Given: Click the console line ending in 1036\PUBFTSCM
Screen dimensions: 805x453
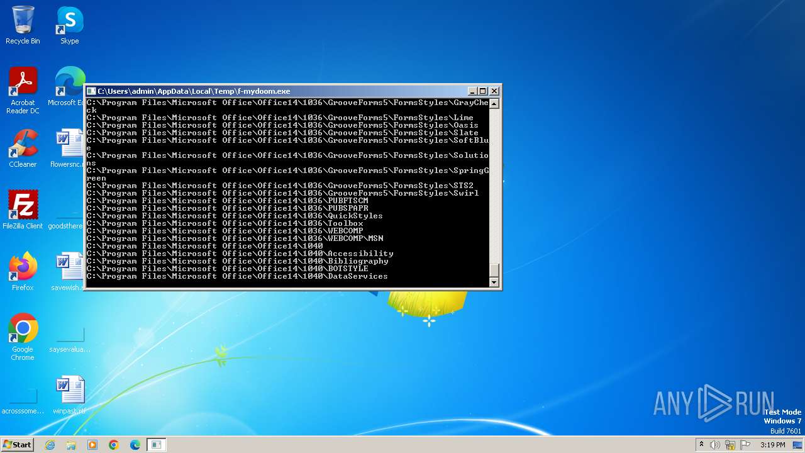Looking at the screenshot, I should point(227,201).
